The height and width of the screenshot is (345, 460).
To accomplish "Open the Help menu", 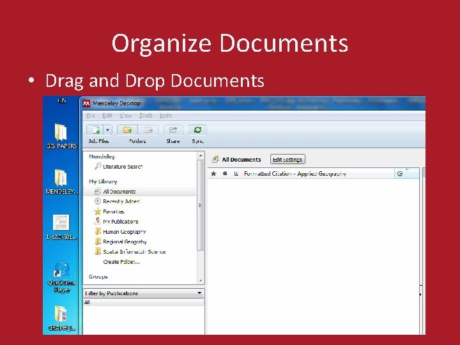I will tap(165, 116).
